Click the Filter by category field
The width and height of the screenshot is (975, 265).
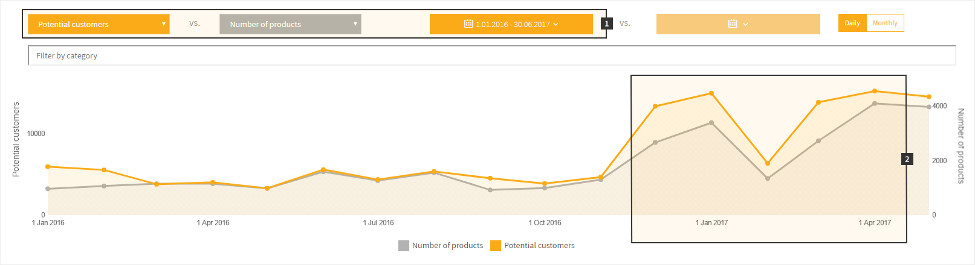pos(491,55)
